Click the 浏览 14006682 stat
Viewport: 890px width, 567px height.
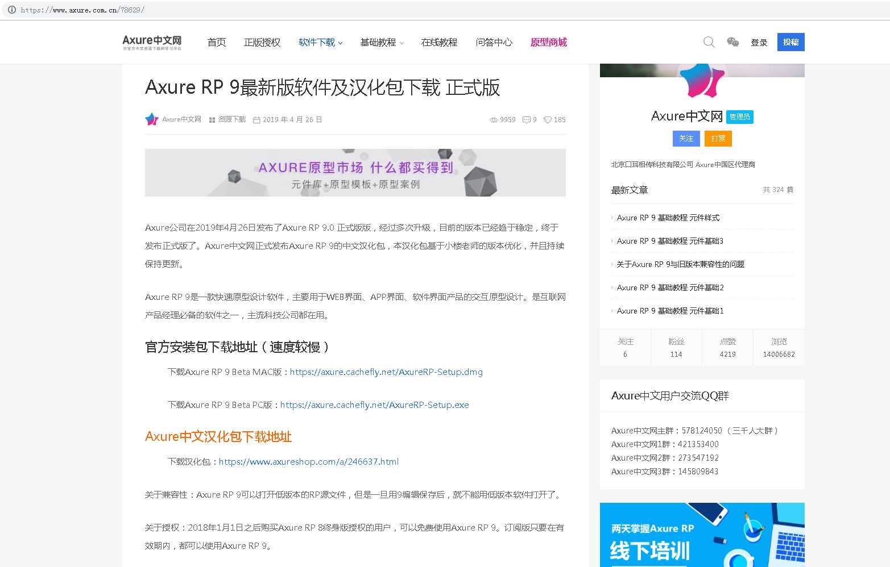779,347
